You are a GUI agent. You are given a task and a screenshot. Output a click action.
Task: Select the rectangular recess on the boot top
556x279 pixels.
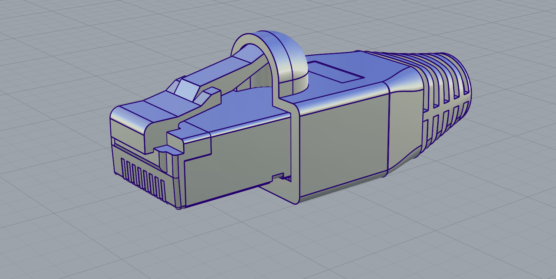click(x=336, y=73)
